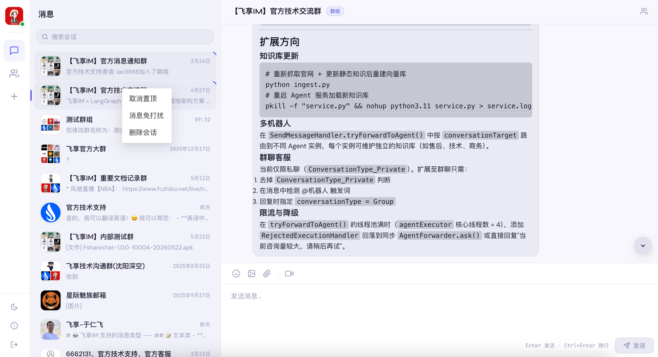Click the 扩展方向 heading in message

coord(279,42)
